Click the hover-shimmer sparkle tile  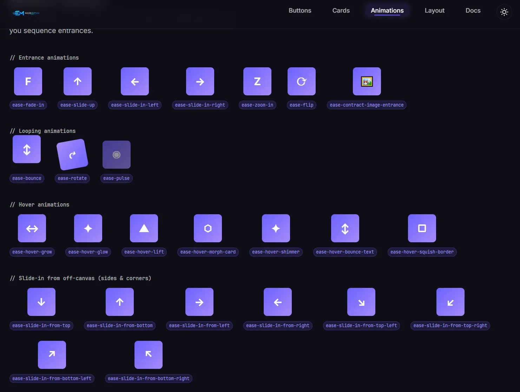point(276,228)
